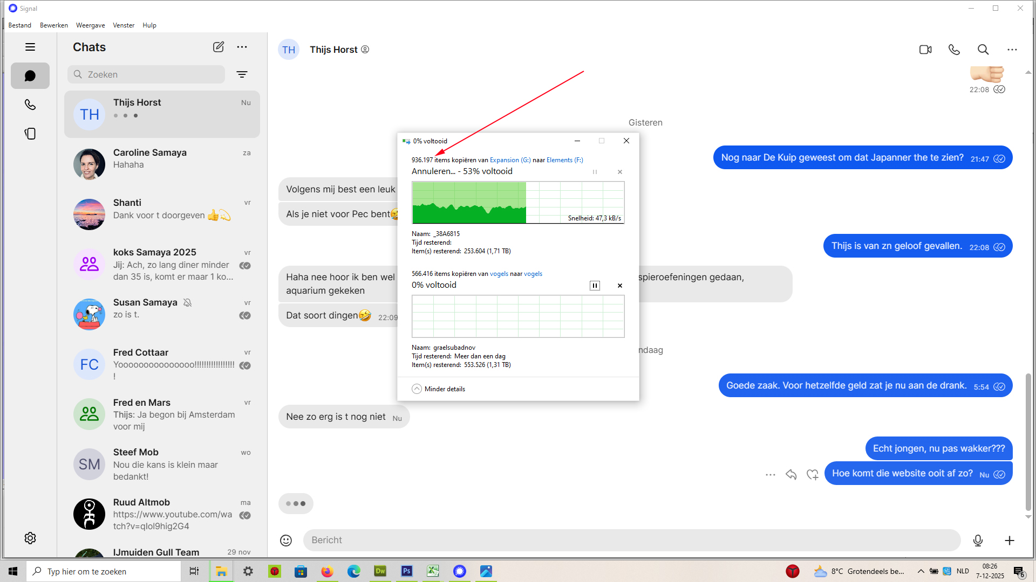
Task: Start voice call with Thijs Horst
Action: coord(954,50)
